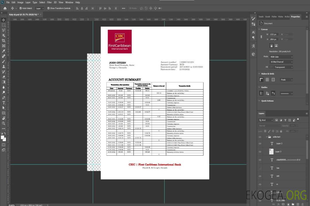Hide the 'edita text' group
This screenshot has width=310, height=206.
260,137
